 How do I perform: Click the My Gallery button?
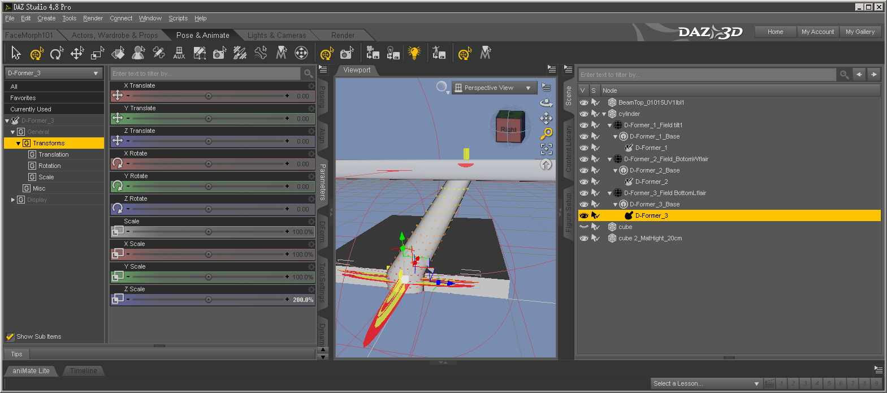coord(860,32)
